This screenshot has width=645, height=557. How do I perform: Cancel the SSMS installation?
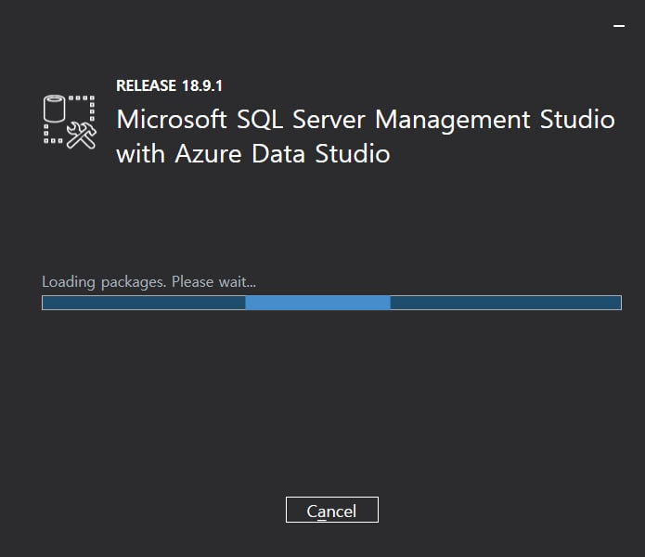point(332,510)
